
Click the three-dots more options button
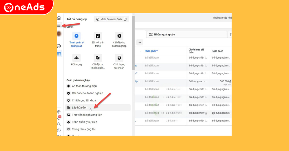point(139,42)
